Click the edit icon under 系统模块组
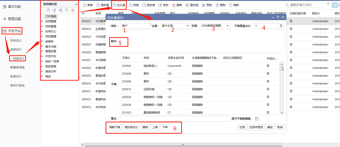Image resolution: width=340 pixels, height=147 pixels. [x=54, y=10]
